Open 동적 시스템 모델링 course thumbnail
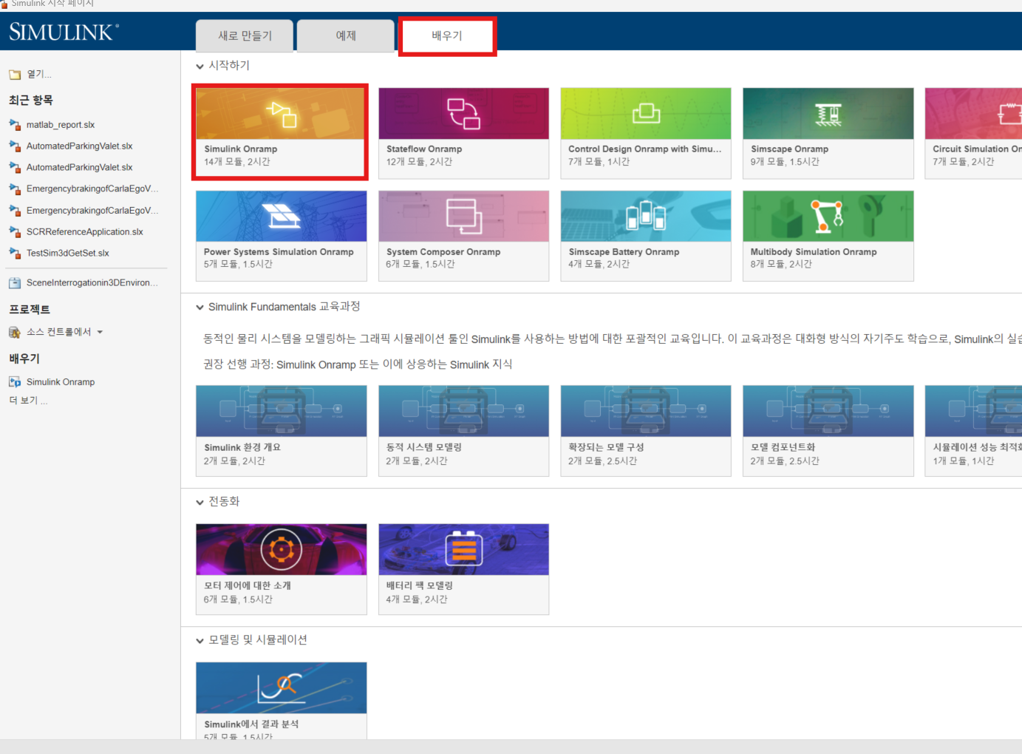This screenshot has height=754, width=1022. pos(463,411)
